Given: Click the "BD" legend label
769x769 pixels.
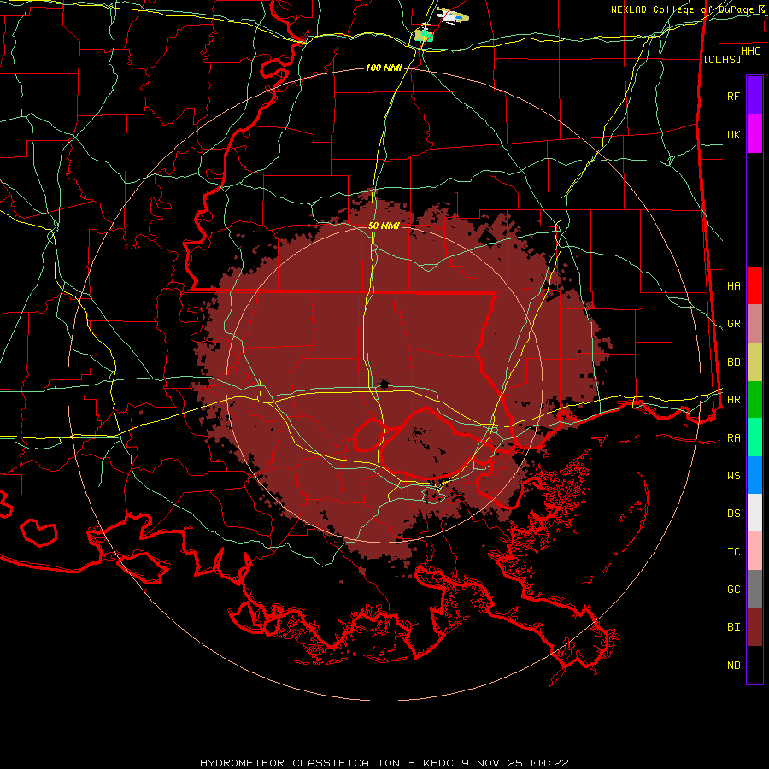Looking at the screenshot, I should click(x=733, y=362).
